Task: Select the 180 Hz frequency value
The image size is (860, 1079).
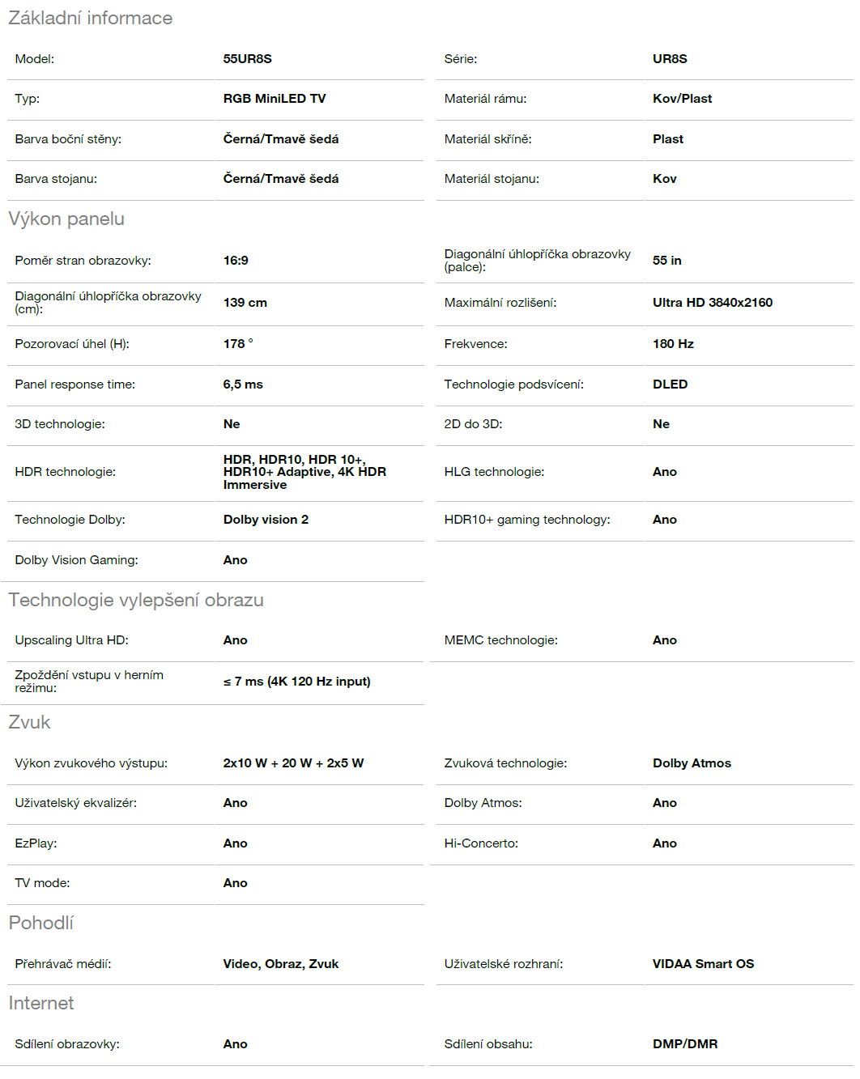Action: point(673,344)
